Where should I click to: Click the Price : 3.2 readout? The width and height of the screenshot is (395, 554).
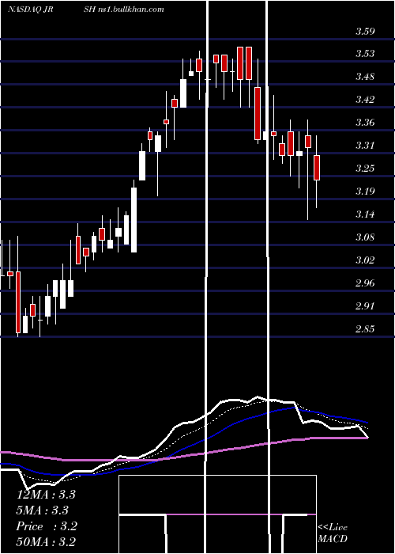coord(47,526)
